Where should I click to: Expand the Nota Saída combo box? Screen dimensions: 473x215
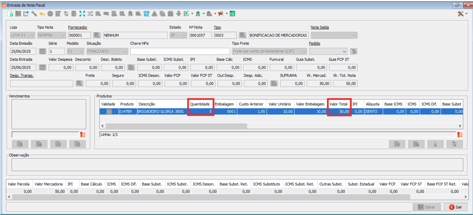pyautogui.click(x=354, y=35)
